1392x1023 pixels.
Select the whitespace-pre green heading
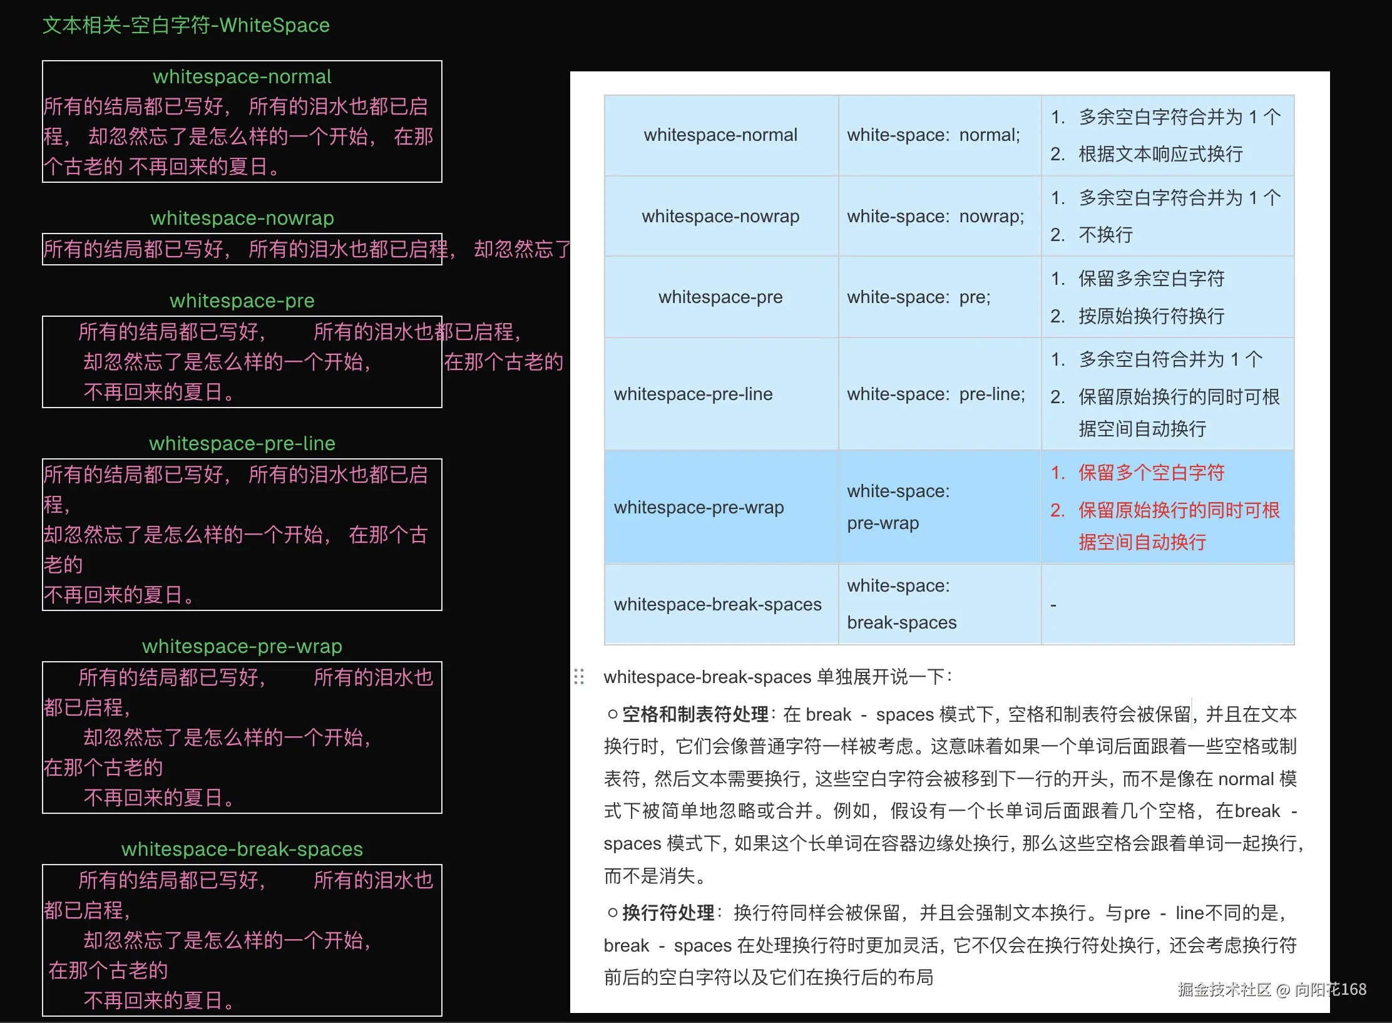(242, 301)
